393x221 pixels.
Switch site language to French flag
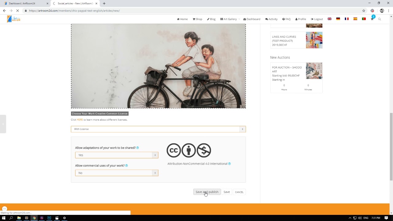pos(347,19)
